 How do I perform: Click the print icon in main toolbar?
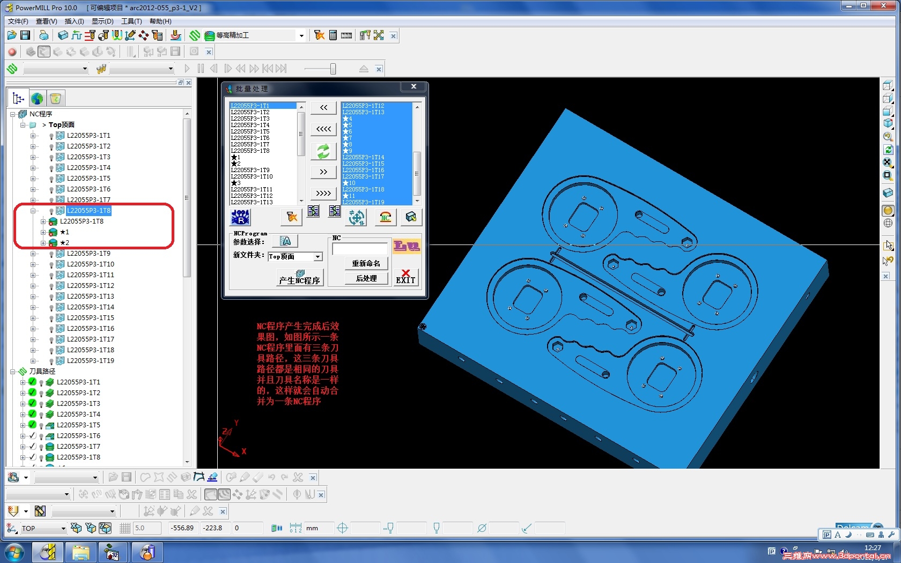tap(44, 35)
